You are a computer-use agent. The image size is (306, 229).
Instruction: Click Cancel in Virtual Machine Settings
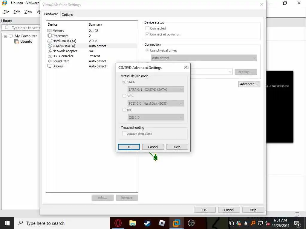[229, 210]
